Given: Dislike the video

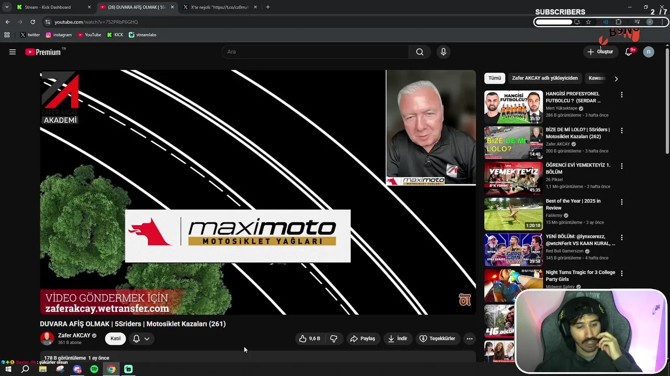Looking at the screenshot, I should [334, 338].
